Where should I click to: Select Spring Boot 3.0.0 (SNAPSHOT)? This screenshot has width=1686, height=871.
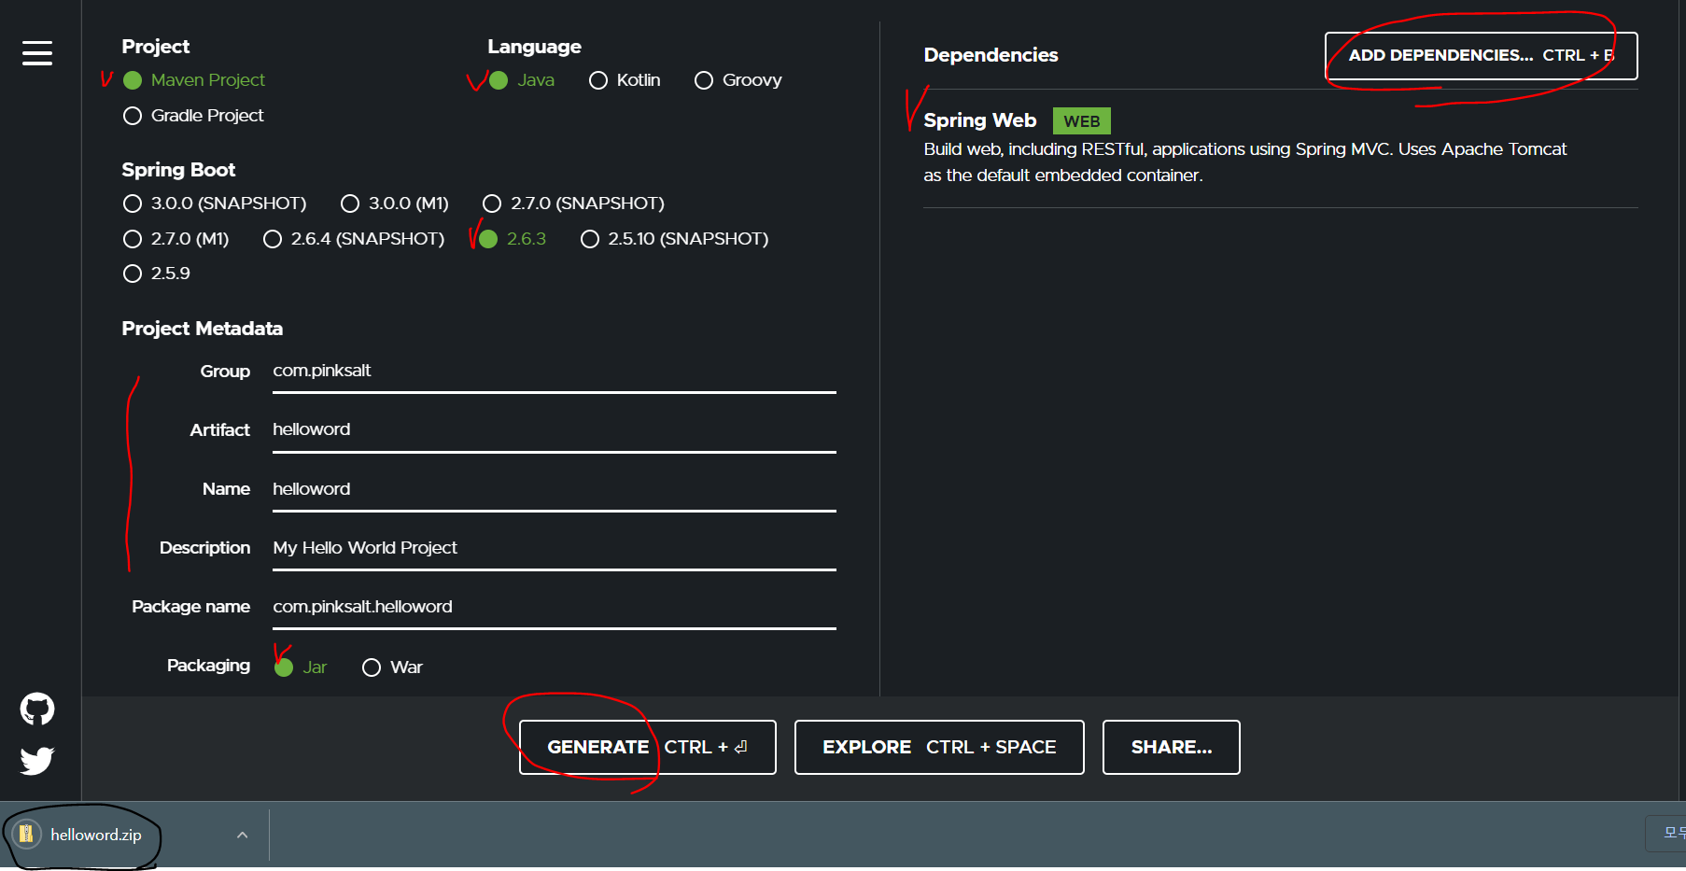coord(133,204)
